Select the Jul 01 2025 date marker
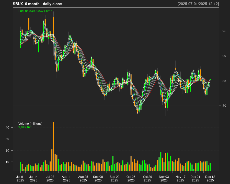This screenshot has width=230, height=184. tap(20, 178)
